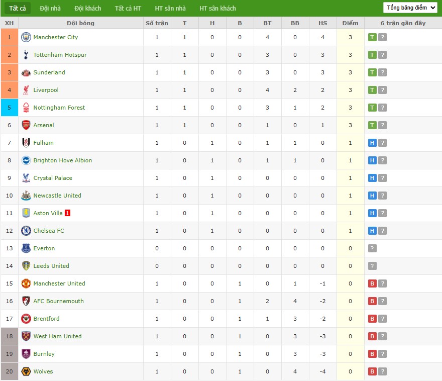Viewport: 442px width, 381px height.
Task: Click the Wolves club crest
Action: [x=26, y=371]
